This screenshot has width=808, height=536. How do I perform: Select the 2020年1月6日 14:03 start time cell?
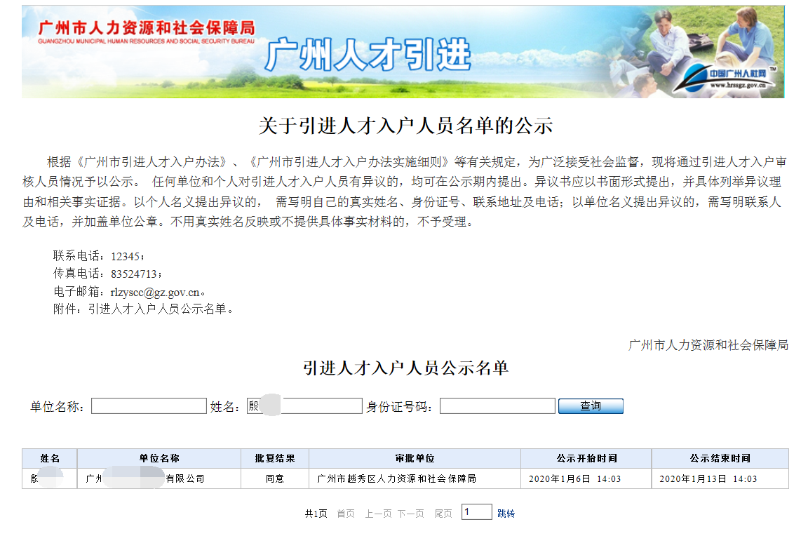point(586,478)
